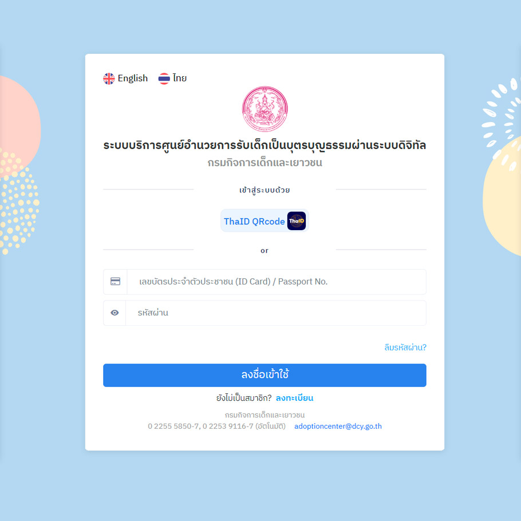The width and height of the screenshot is (521, 521).
Task: Click the blue ลงชื่อเข้าใช้ login button
Action: click(265, 375)
